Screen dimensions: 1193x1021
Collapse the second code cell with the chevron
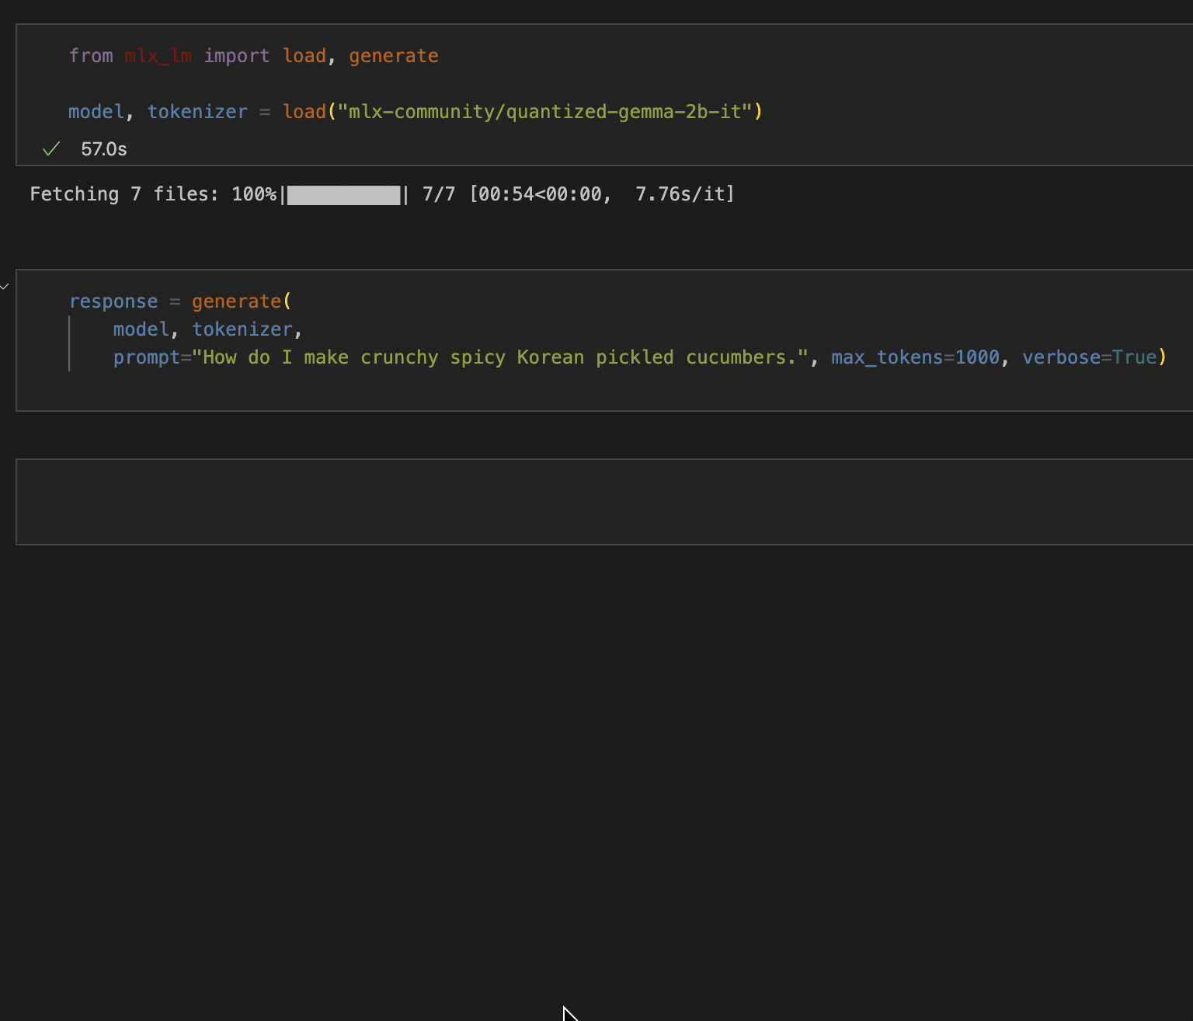[5, 287]
